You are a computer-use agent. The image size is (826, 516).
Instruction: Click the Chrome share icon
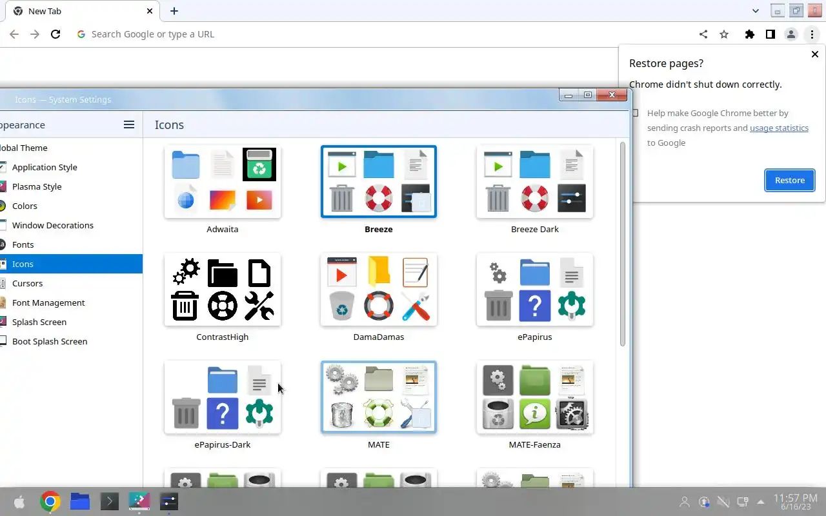click(703, 34)
